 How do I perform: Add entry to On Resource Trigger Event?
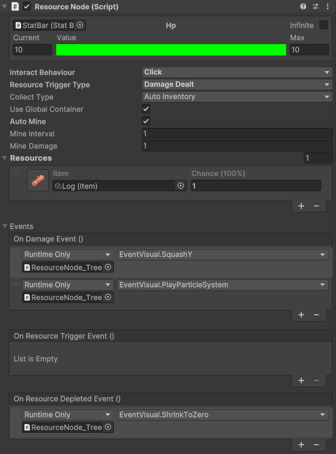tap(301, 380)
